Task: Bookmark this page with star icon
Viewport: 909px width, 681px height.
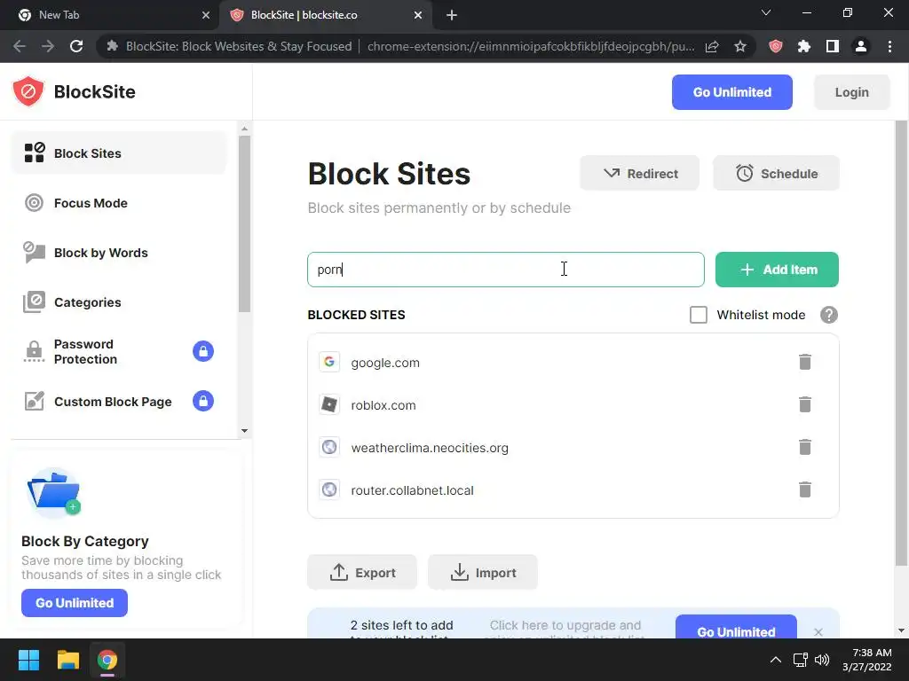Action: pyautogui.click(x=739, y=46)
